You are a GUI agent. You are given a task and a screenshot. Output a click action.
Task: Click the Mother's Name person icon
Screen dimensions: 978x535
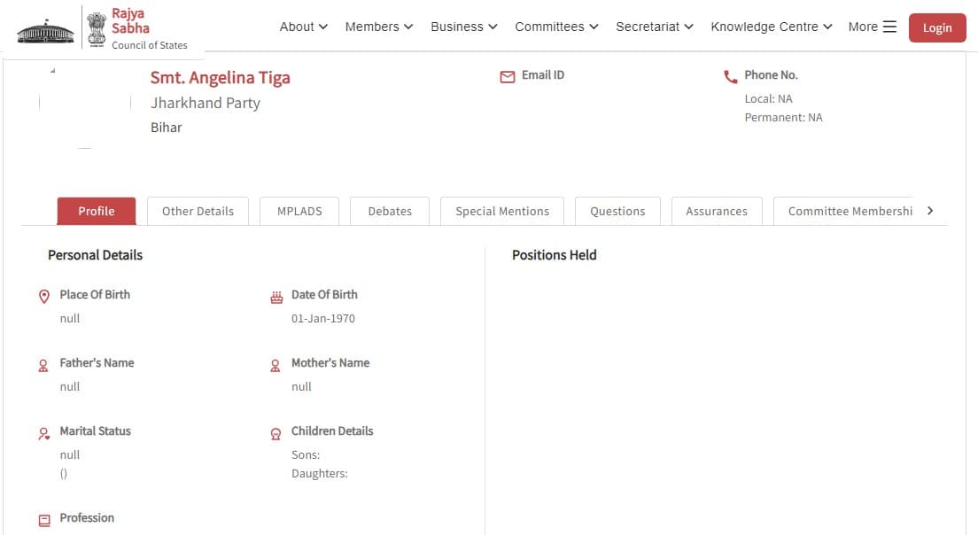[x=276, y=365]
